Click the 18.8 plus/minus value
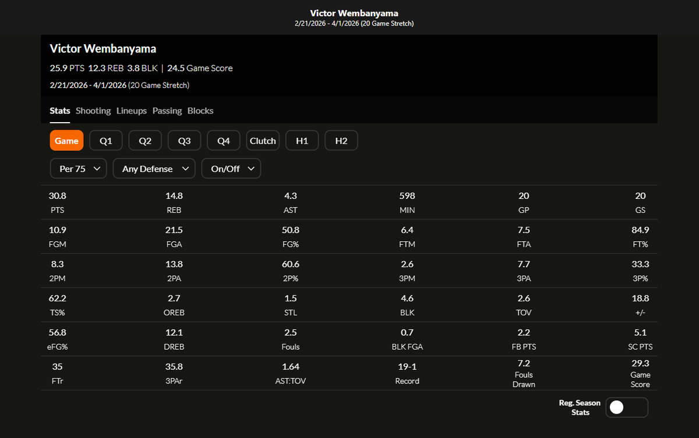Viewport: 699px width, 438px height. click(x=640, y=298)
